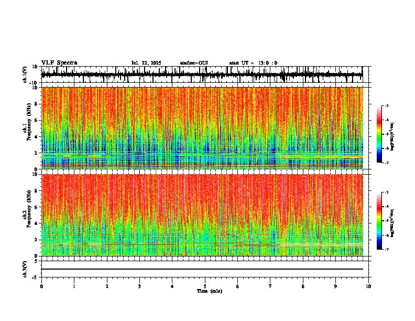415x321 pixels.
Task: Click time axis tick 3
Action: pos(139,286)
